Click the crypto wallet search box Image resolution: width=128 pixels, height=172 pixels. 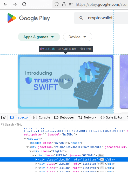[x=101, y=18]
